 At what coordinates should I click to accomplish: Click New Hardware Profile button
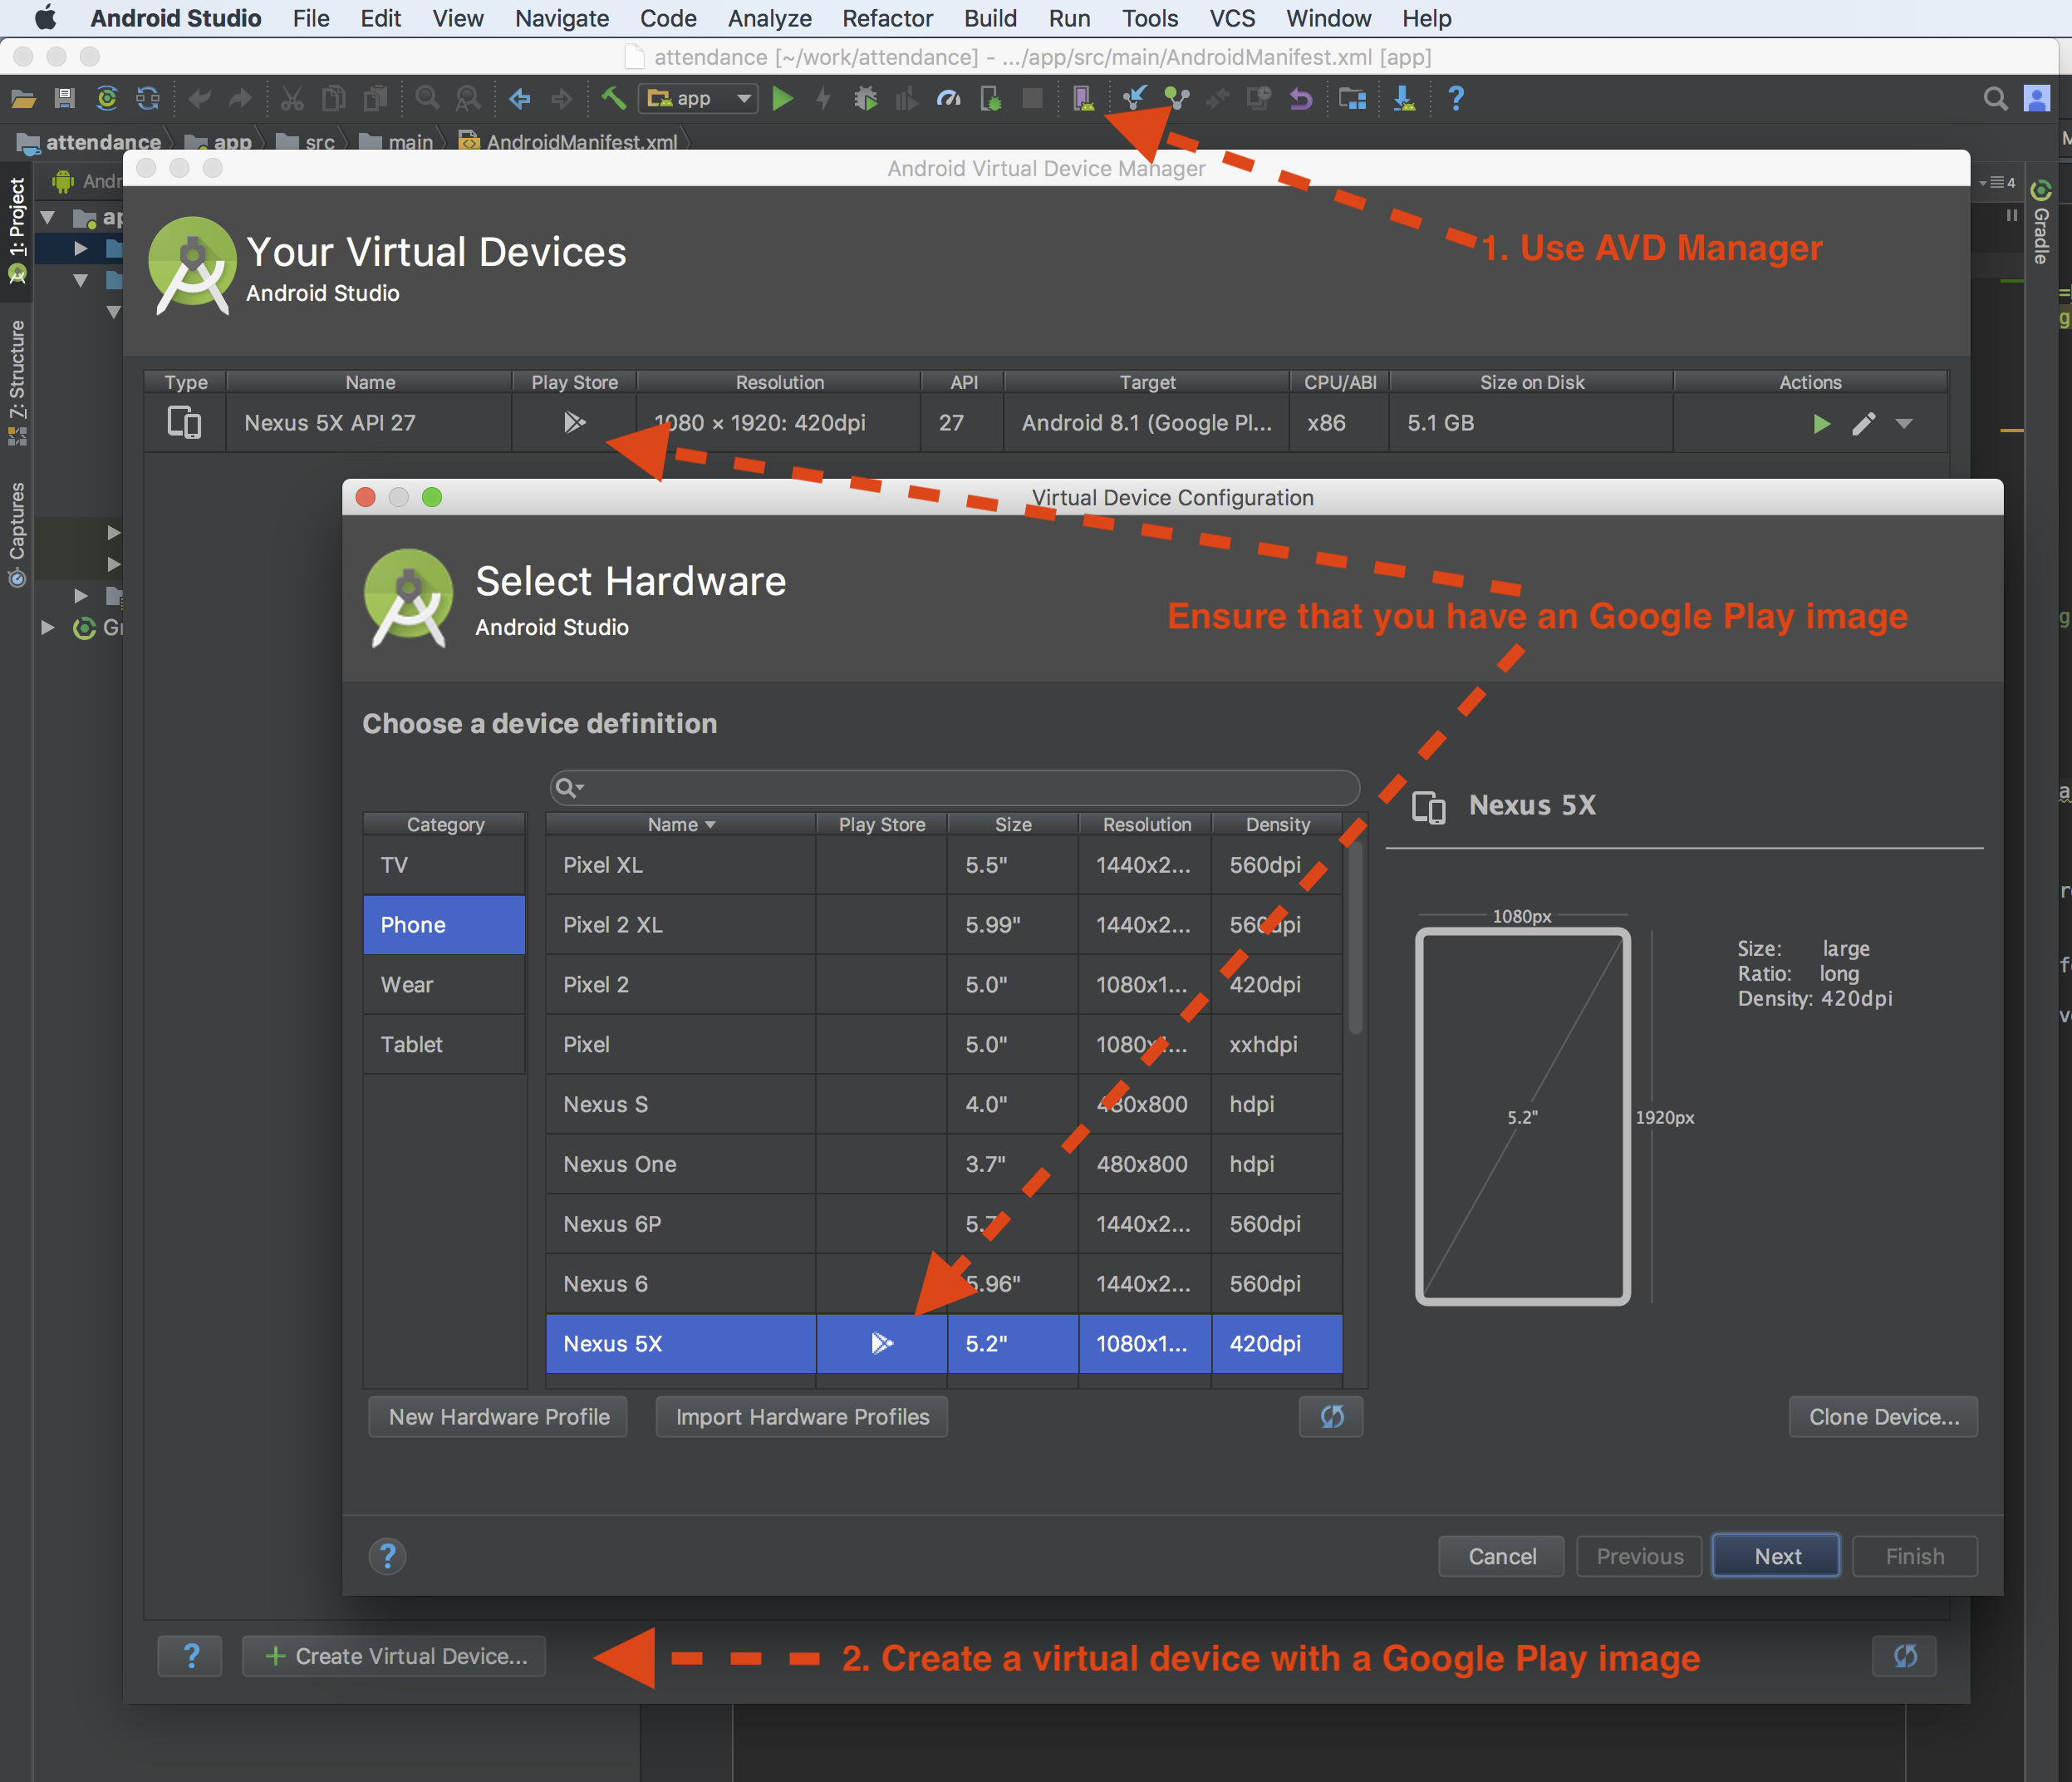(498, 1415)
